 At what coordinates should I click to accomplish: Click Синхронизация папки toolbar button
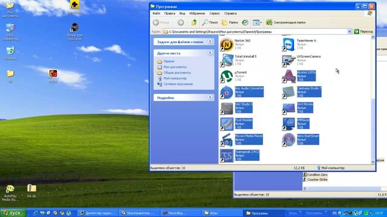[286, 22]
